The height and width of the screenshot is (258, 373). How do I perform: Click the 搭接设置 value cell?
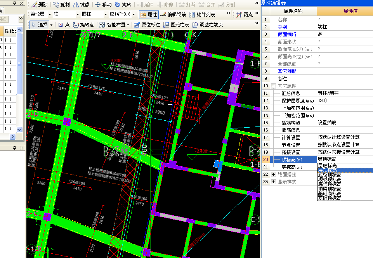pos(345,152)
